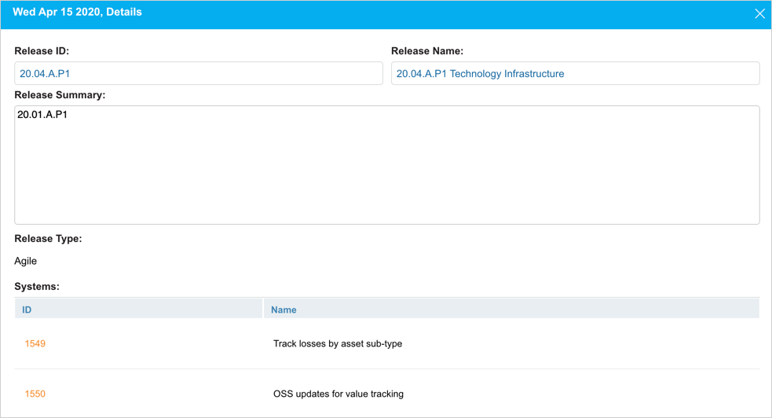Click the Release Name input field
This screenshot has width=772, height=418.
click(575, 73)
